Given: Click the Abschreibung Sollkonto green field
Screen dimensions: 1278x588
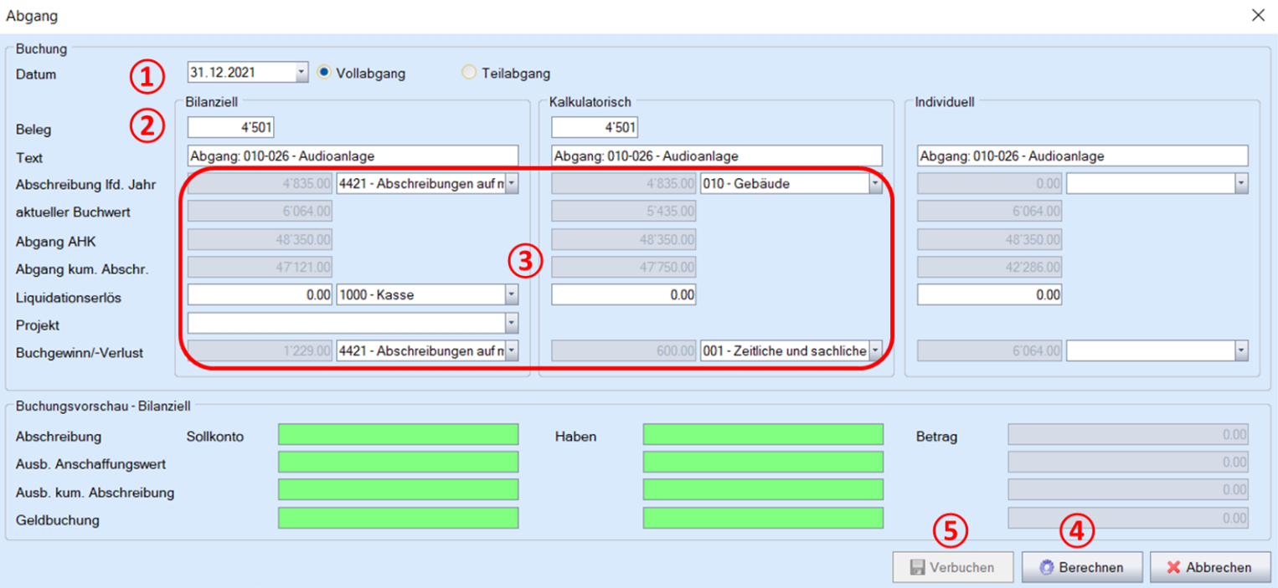Looking at the screenshot, I should [399, 434].
